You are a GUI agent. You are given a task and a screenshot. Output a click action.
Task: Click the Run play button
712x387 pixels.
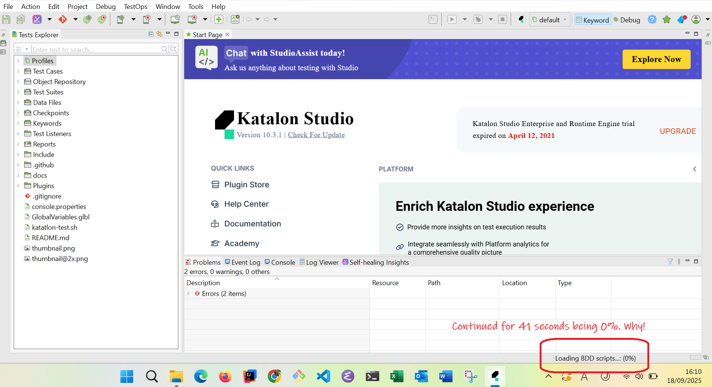tap(452, 19)
